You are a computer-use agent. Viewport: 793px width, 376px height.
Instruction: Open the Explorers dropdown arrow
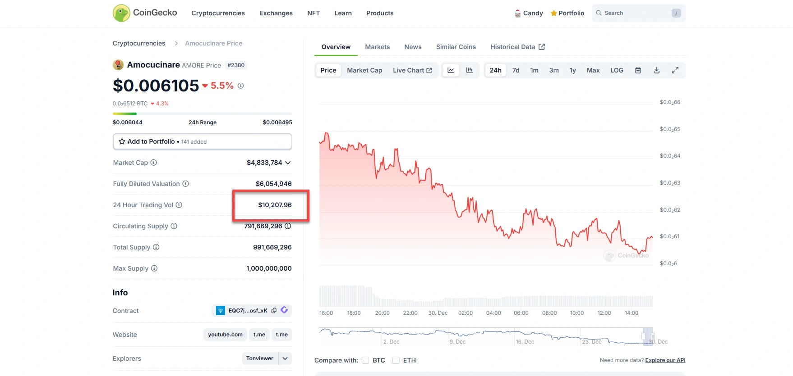click(285, 358)
